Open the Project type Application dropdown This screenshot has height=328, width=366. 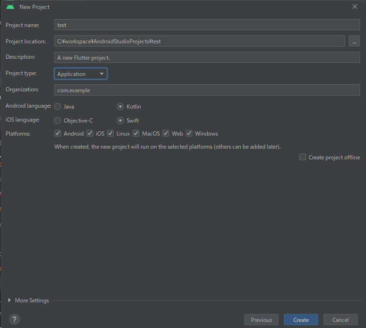pos(81,74)
